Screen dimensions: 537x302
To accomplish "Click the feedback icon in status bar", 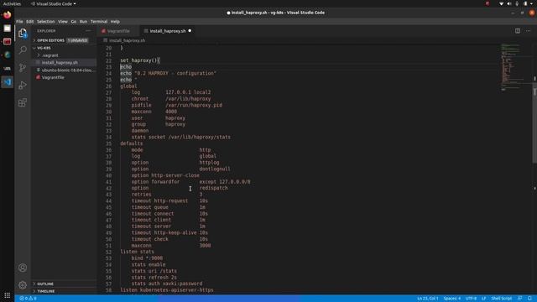I will (520, 299).
